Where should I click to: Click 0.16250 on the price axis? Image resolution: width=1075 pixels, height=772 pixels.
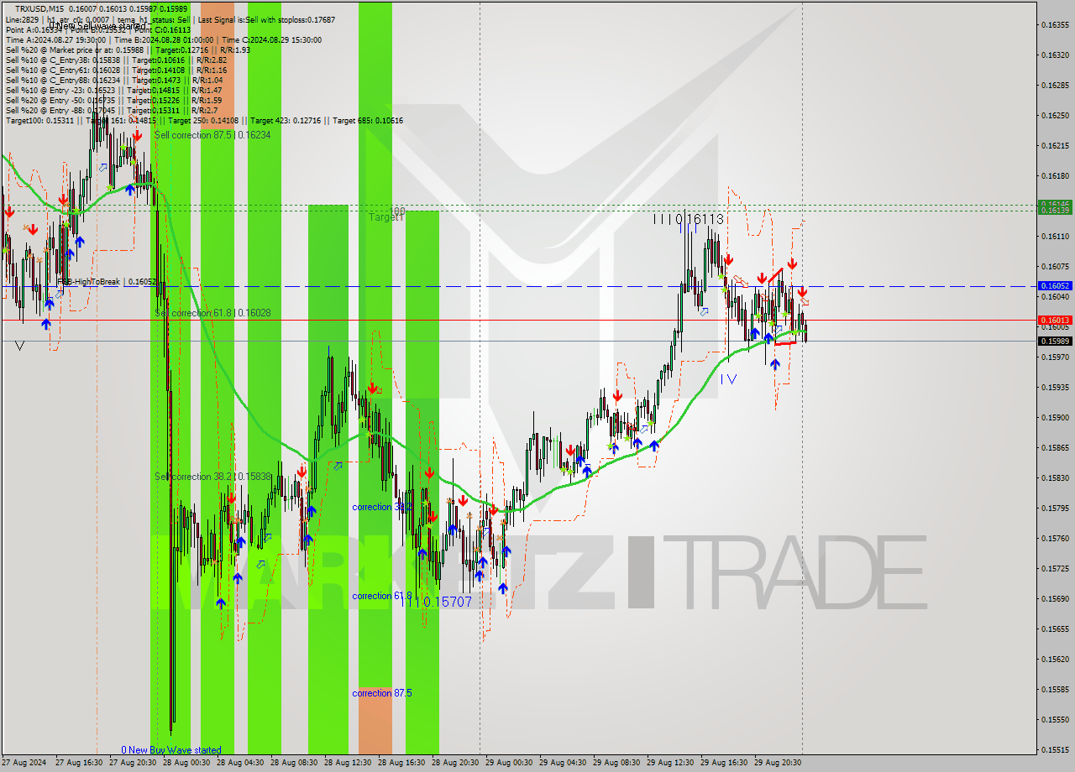click(1055, 115)
